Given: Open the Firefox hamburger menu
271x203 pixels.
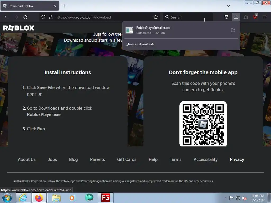Looking at the screenshot, I should click(x=264, y=17).
